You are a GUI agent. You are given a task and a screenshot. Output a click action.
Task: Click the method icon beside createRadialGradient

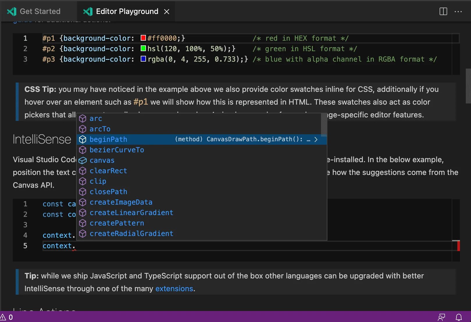point(83,234)
